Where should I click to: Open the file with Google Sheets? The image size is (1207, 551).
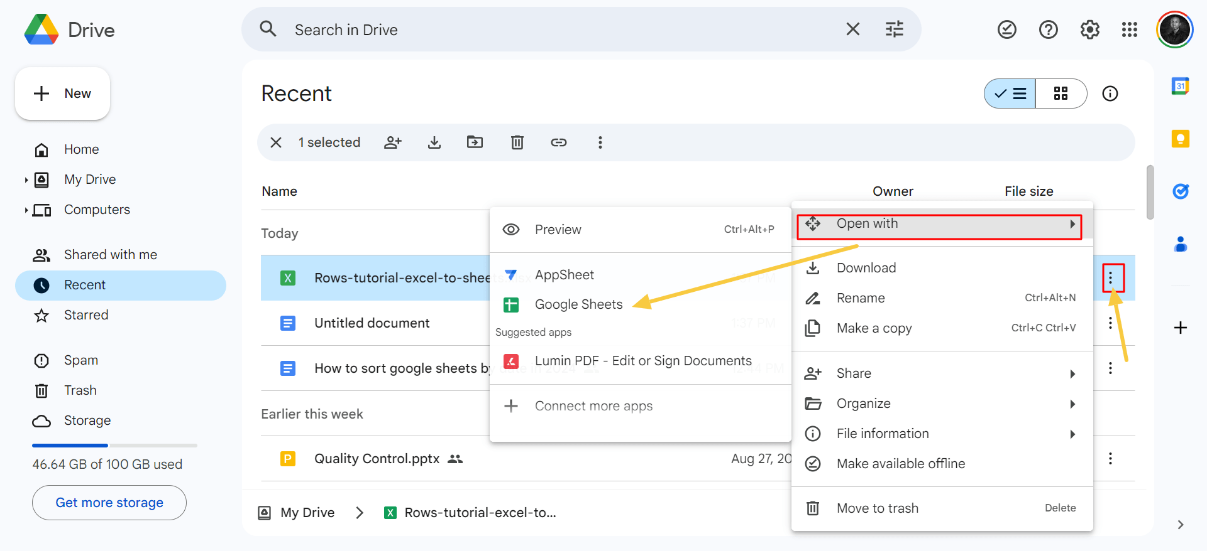(640, 304)
